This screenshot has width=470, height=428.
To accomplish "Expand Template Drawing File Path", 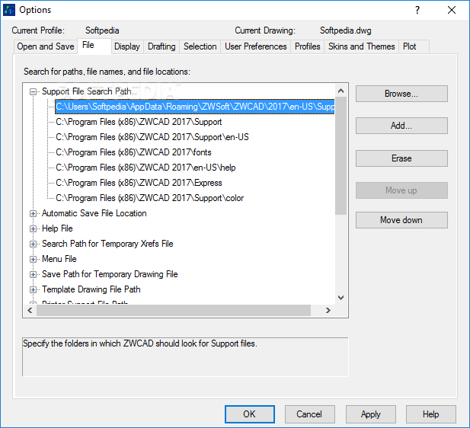I will 33,290.
